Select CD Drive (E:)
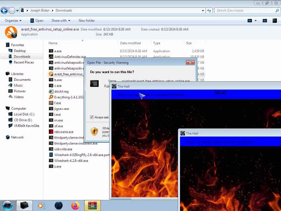281x211 pixels. (x=23, y=120)
